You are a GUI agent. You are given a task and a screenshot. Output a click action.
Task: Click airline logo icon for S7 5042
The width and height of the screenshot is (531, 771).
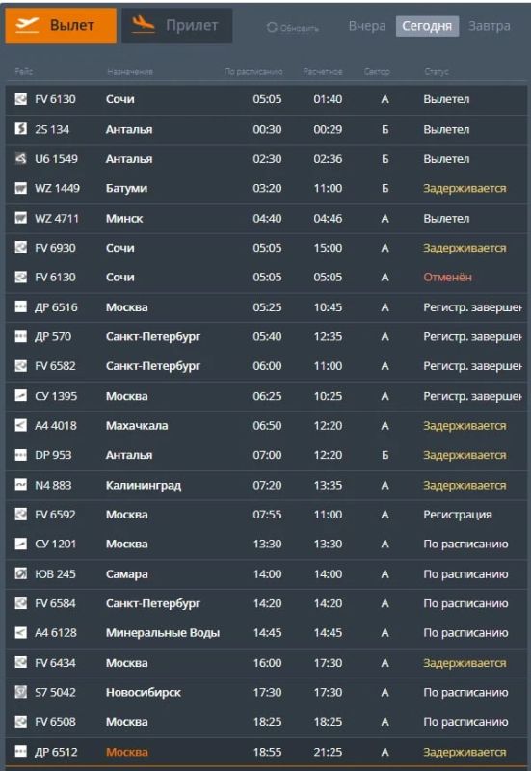(x=20, y=692)
